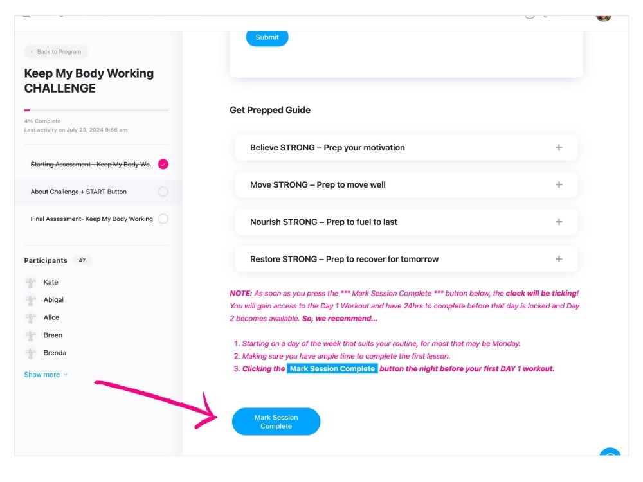Expand Move STRONG – Prep to move well
Viewport: 643px width, 482px height.
(x=406, y=185)
